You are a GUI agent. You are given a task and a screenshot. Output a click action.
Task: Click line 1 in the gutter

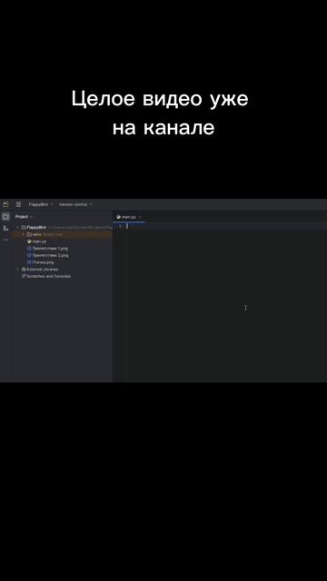coord(120,226)
